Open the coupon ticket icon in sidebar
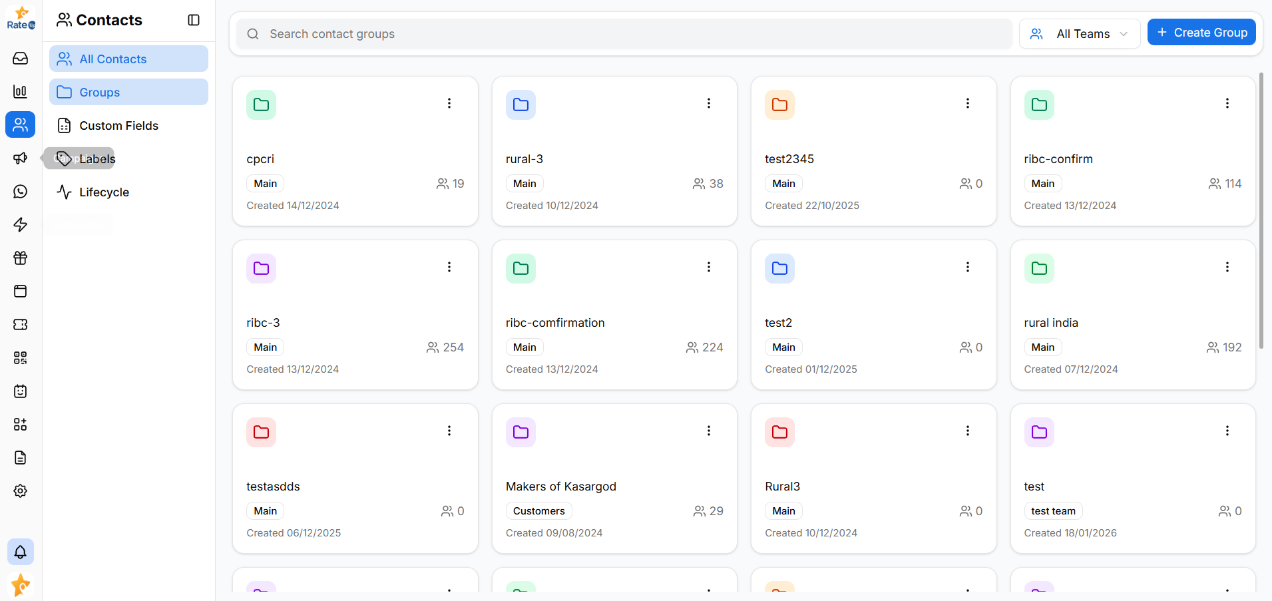The image size is (1272, 601). click(x=21, y=324)
